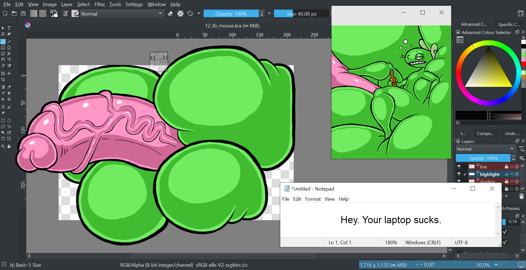
Task: Select the Contiguous Selection magic wand tool
Action: point(3,133)
